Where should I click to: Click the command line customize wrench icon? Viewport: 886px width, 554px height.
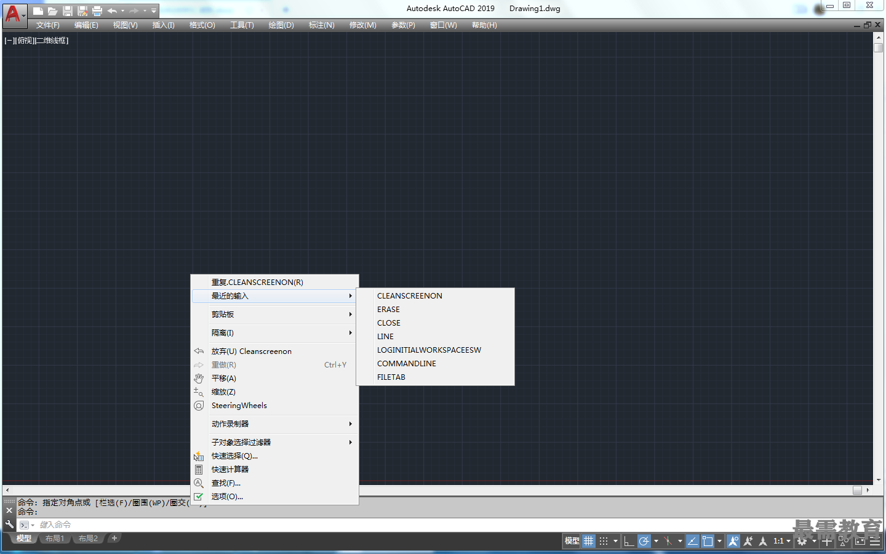pyautogui.click(x=9, y=524)
